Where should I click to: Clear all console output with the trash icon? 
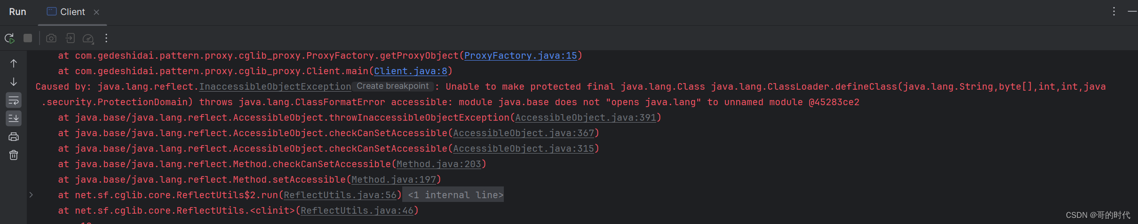(x=14, y=155)
